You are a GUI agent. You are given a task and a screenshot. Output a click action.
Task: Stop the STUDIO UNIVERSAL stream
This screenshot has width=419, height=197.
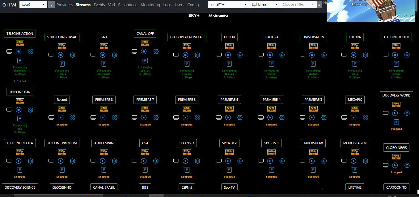coord(61,55)
